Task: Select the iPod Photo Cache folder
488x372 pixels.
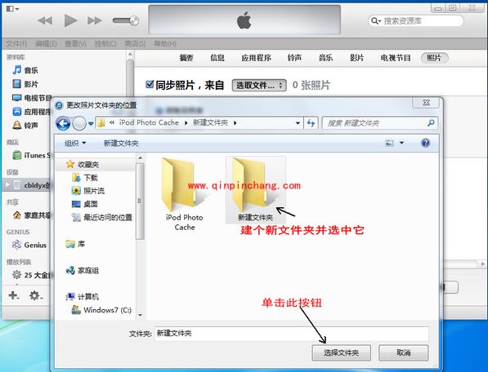Action: point(184,194)
